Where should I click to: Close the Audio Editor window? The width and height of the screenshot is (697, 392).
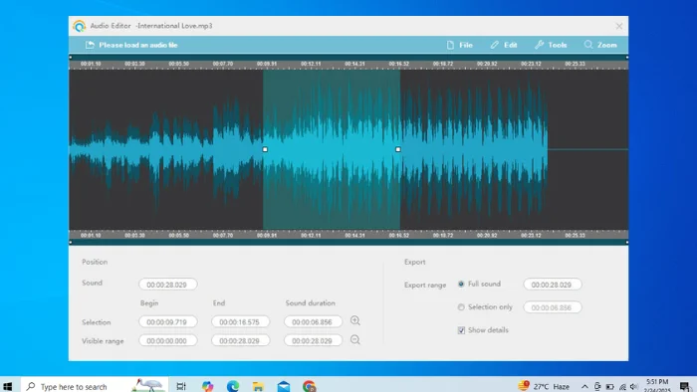pos(618,26)
